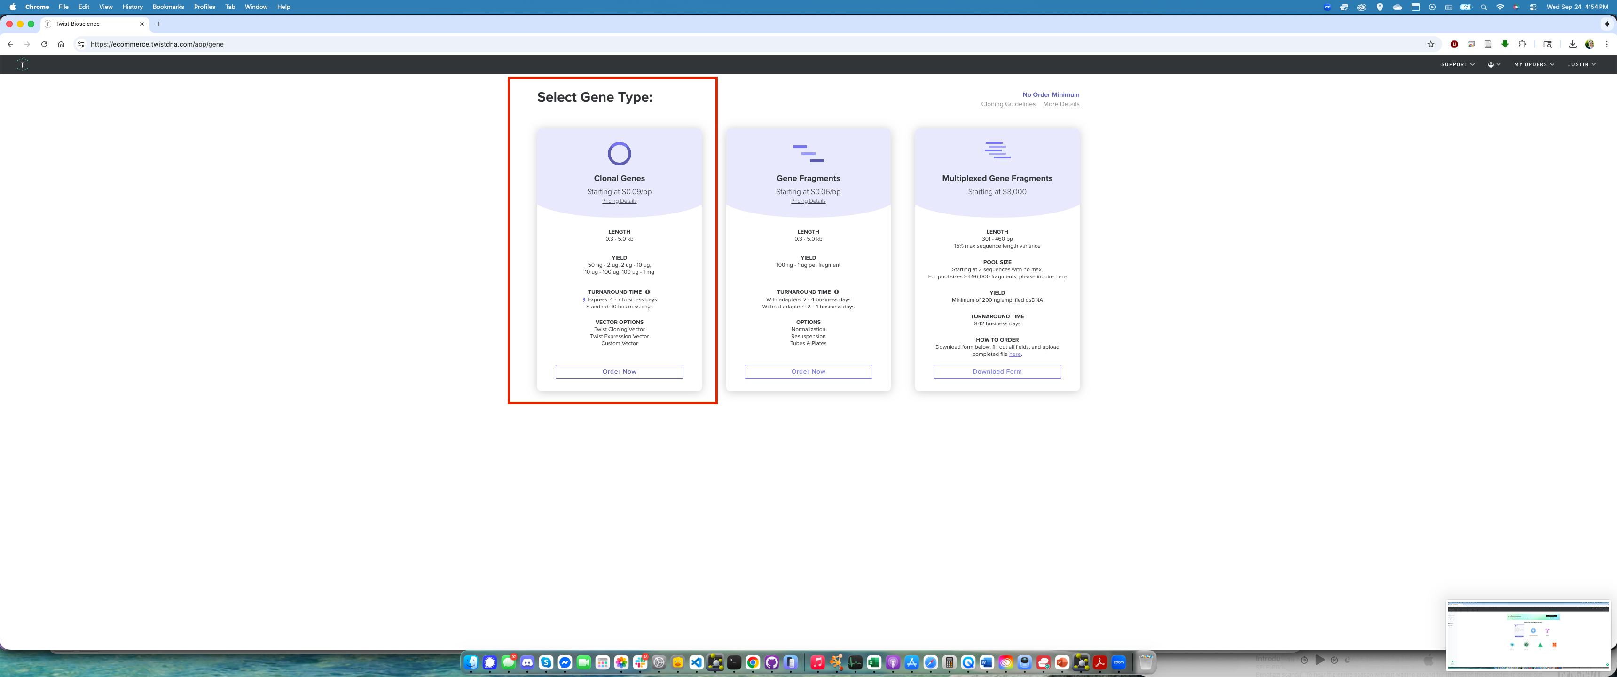Select the Twist Bioscience tab
Viewport: 1617px width, 677px height.
95,24
